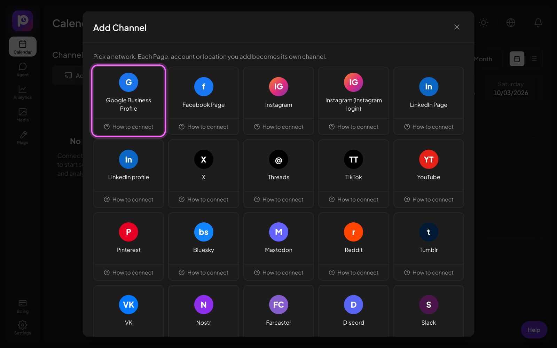Screen dimensions: 557x348
Task: Close the Add Channel dialog
Action: [457, 27]
